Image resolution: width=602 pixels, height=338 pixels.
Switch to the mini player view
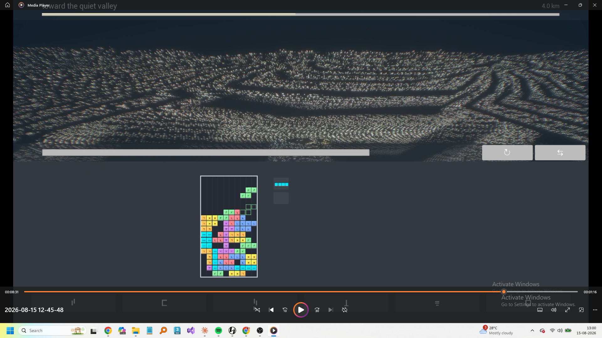(x=581, y=310)
